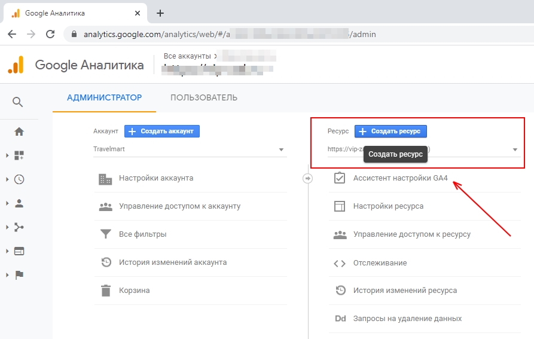Go forward with browser forward arrow

pyautogui.click(x=31, y=34)
